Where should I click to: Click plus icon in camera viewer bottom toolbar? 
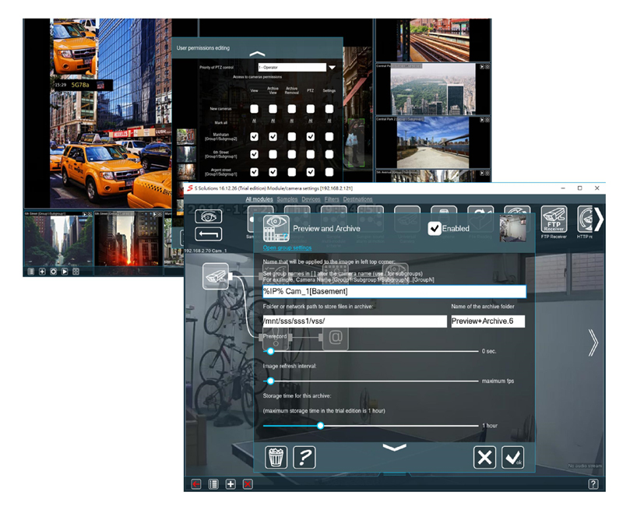click(x=42, y=272)
